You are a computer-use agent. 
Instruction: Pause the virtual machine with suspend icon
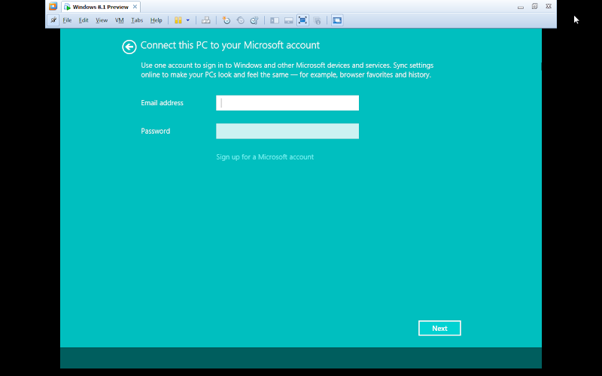178,20
